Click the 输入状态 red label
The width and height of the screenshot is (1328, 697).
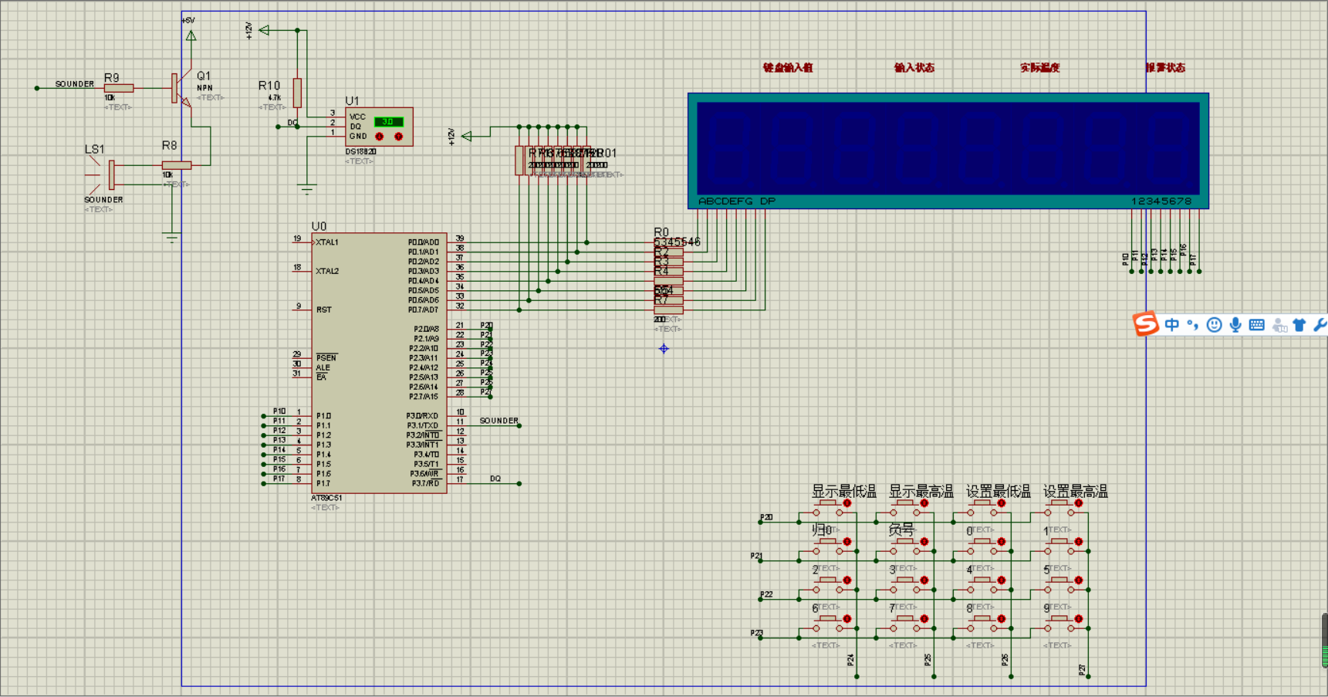click(x=914, y=68)
